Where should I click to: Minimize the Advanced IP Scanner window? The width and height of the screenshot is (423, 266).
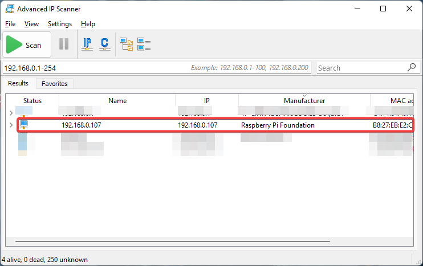[357, 9]
